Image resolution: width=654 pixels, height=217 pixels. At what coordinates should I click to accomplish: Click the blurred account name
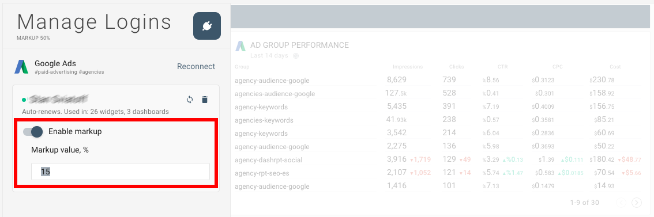click(58, 99)
